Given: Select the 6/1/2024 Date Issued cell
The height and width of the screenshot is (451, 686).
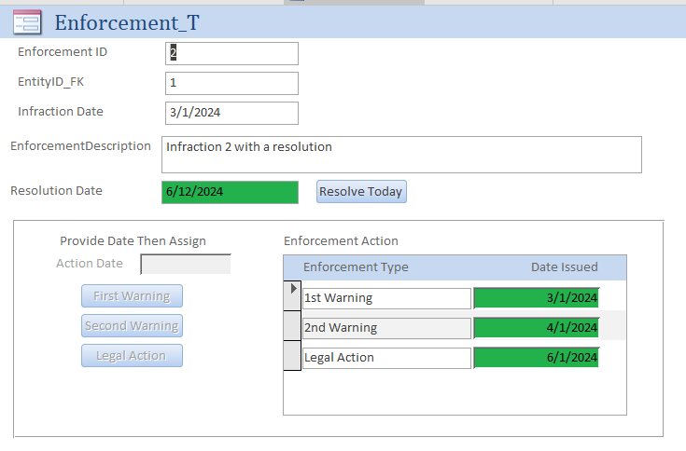Looking at the screenshot, I should click(537, 358).
